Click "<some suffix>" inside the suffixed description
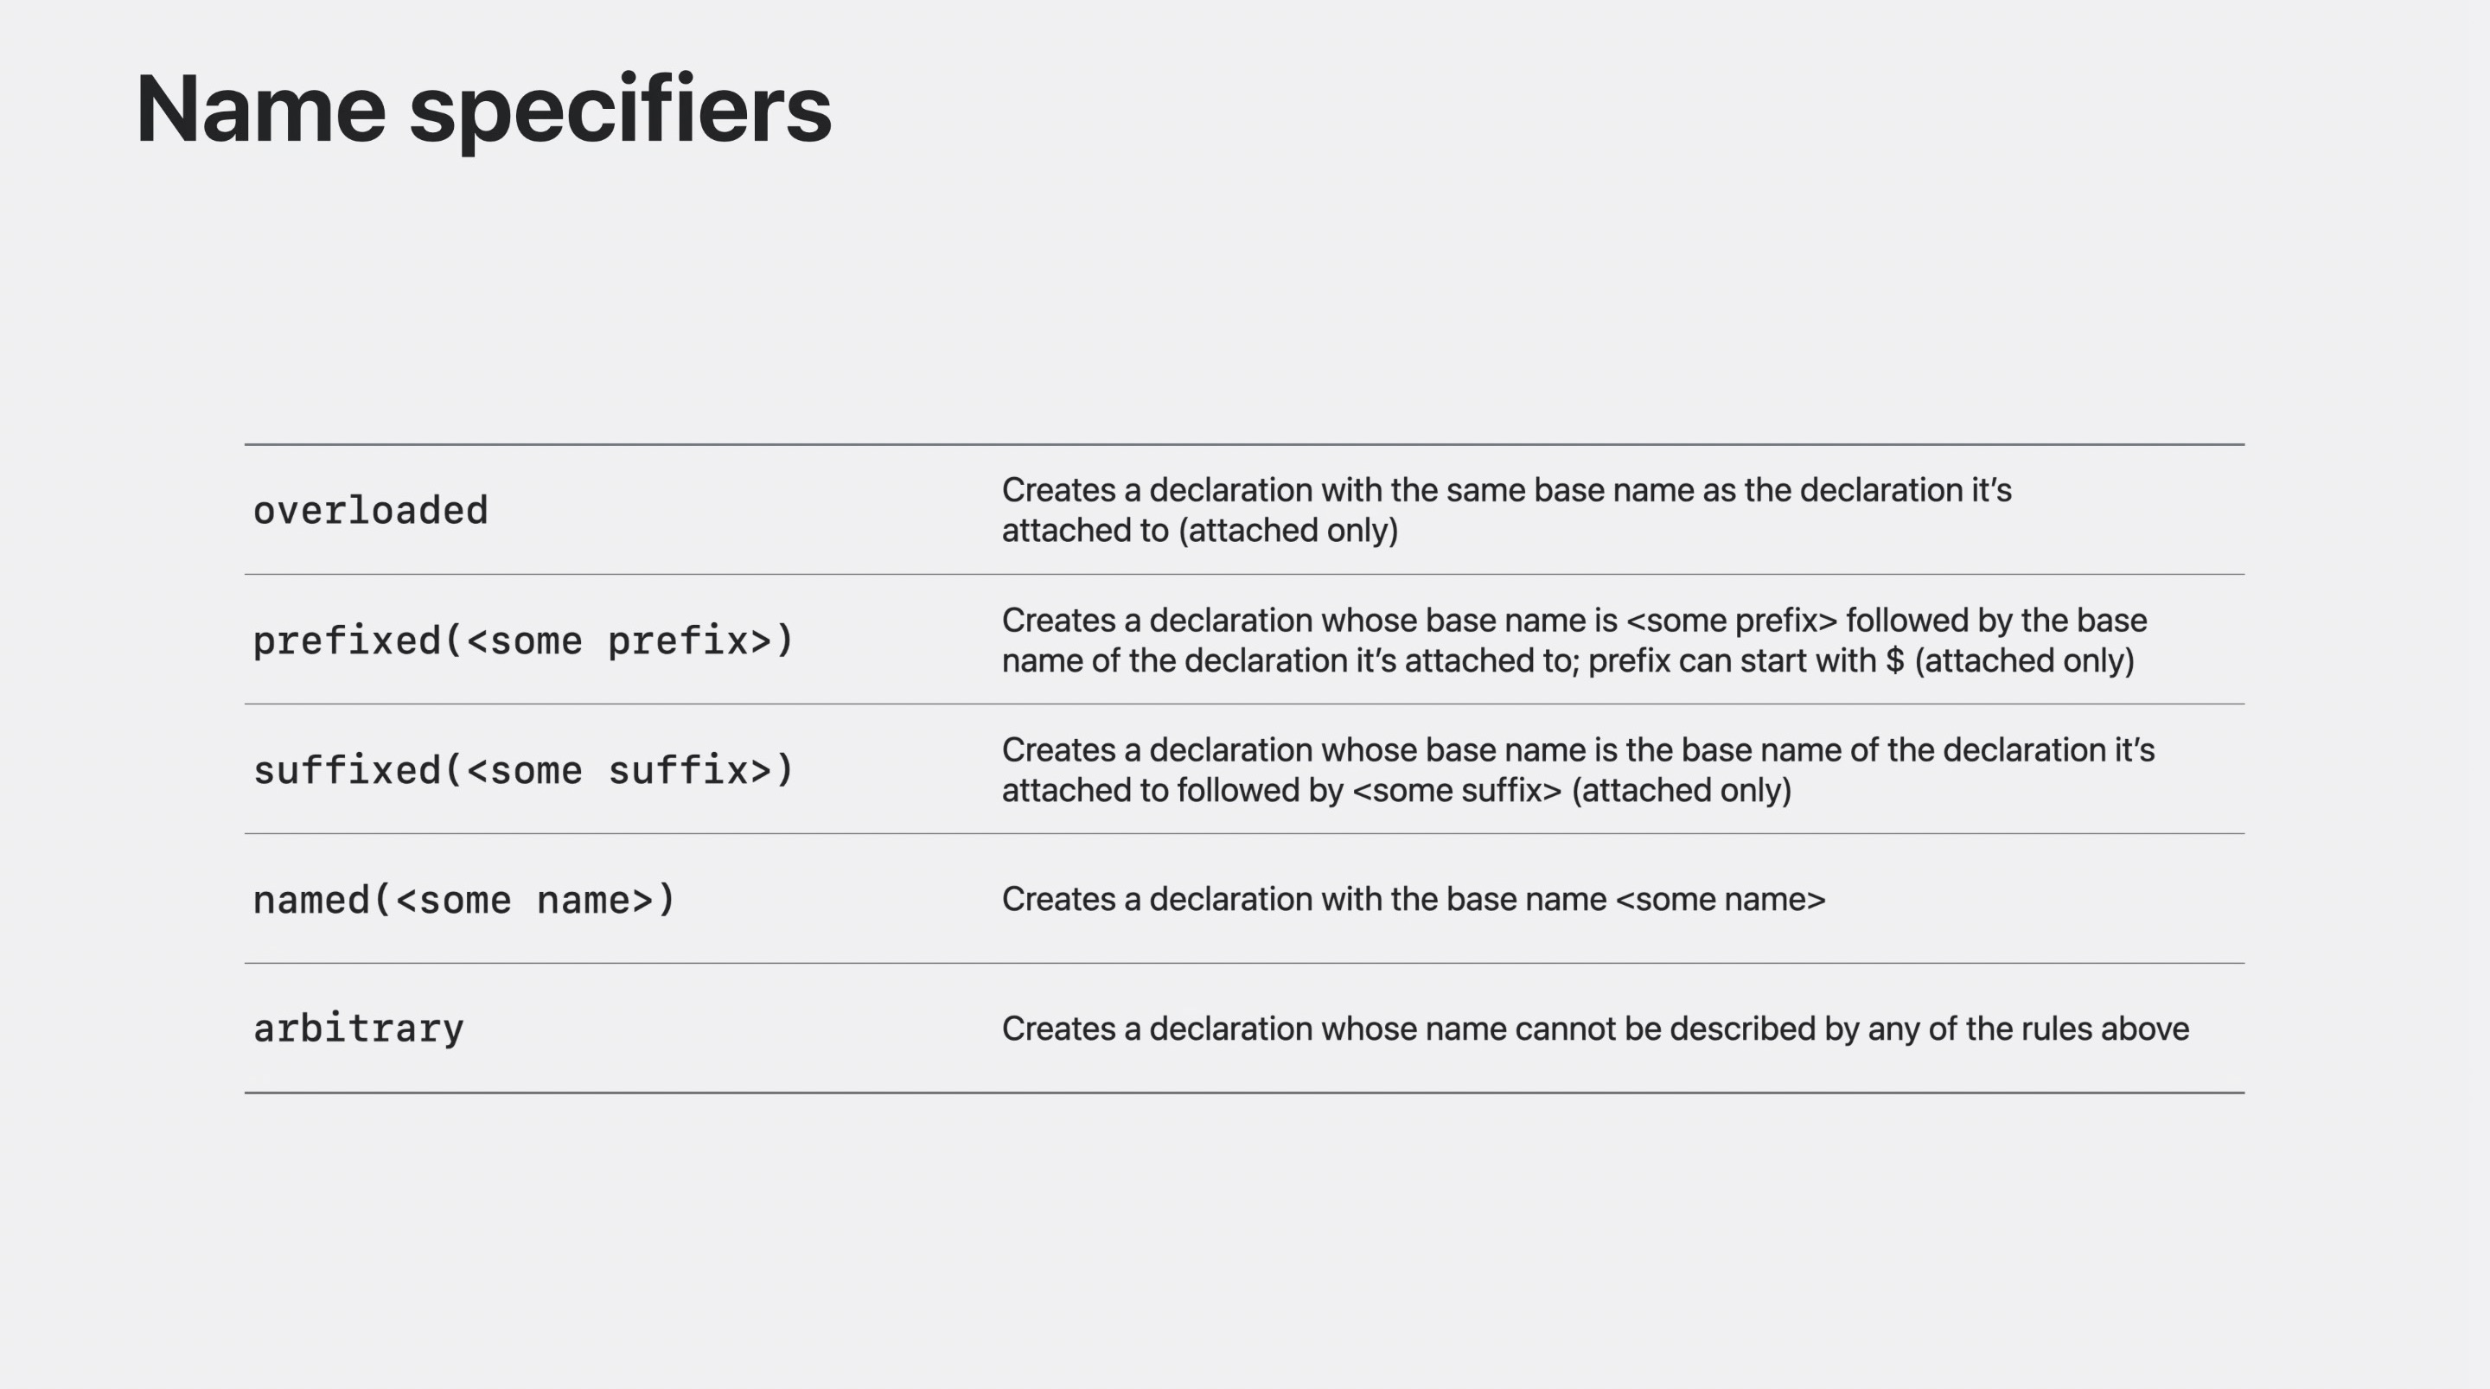 (x=1457, y=791)
